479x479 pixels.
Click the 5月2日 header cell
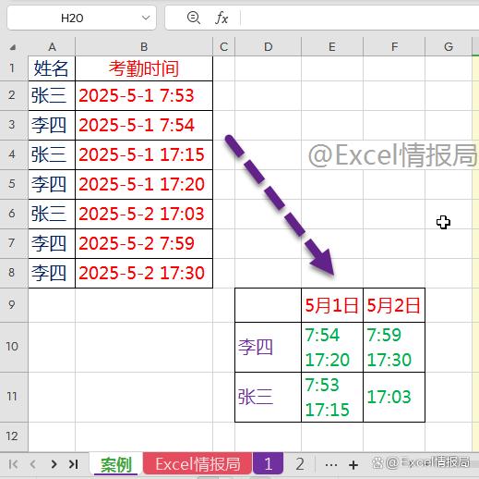pos(394,305)
